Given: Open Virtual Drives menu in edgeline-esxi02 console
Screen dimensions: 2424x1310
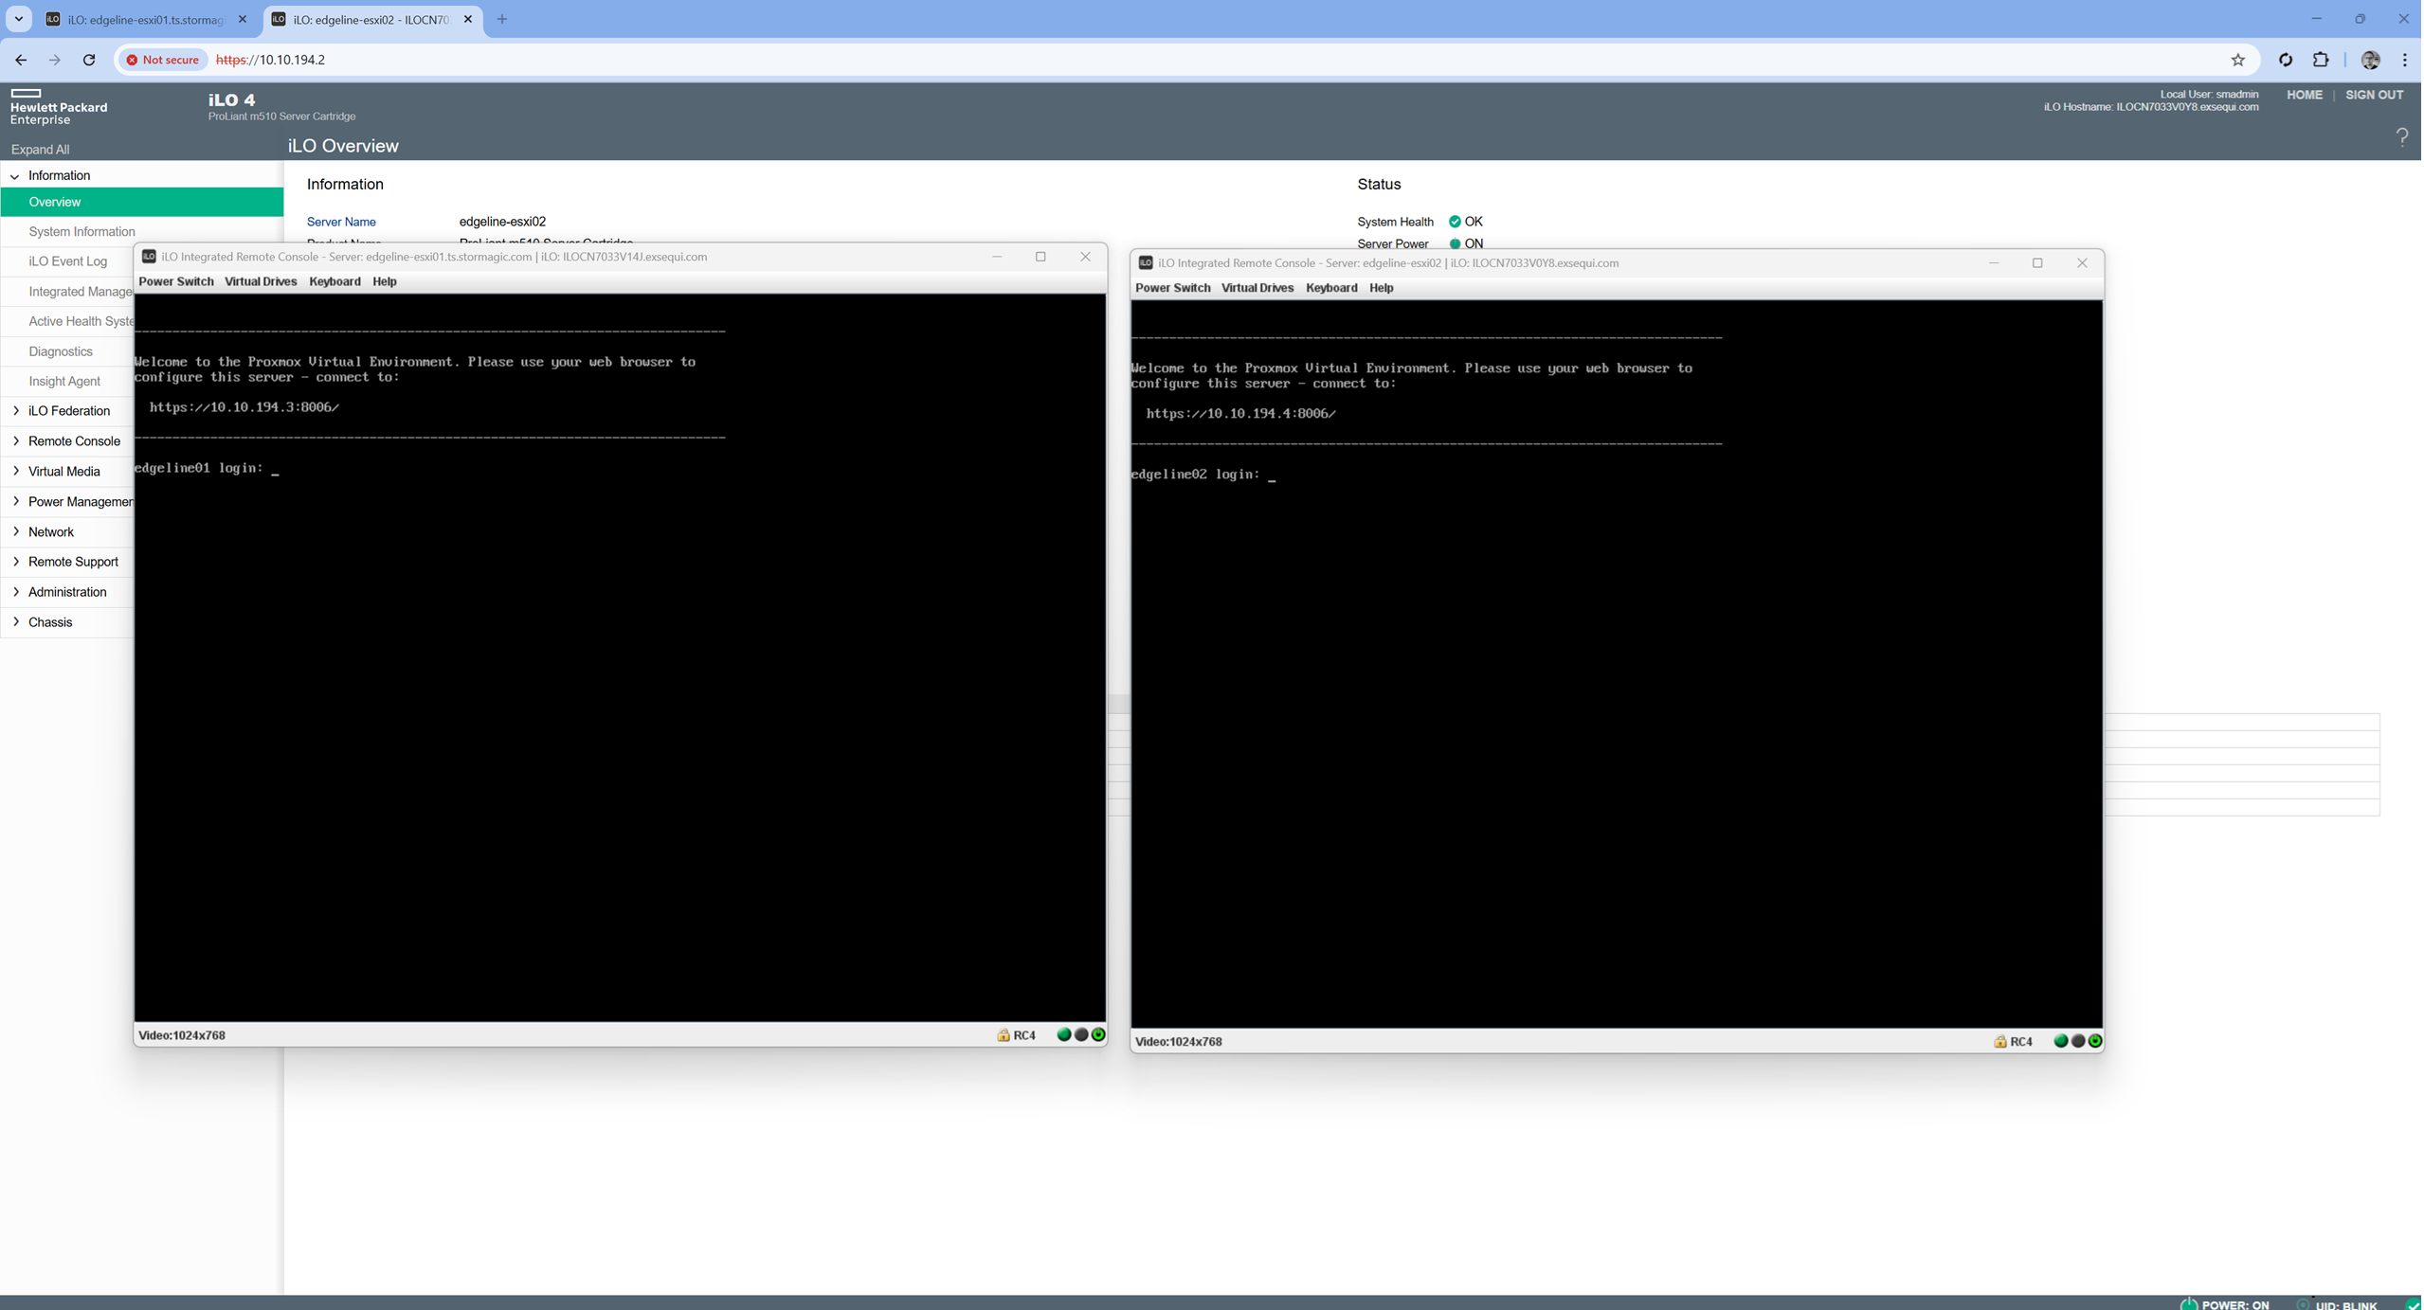Looking at the screenshot, I should [x=1257, y=288].
